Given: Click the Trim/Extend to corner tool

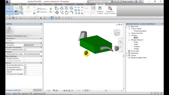Looking at the screenshot, I should [71, 12].
